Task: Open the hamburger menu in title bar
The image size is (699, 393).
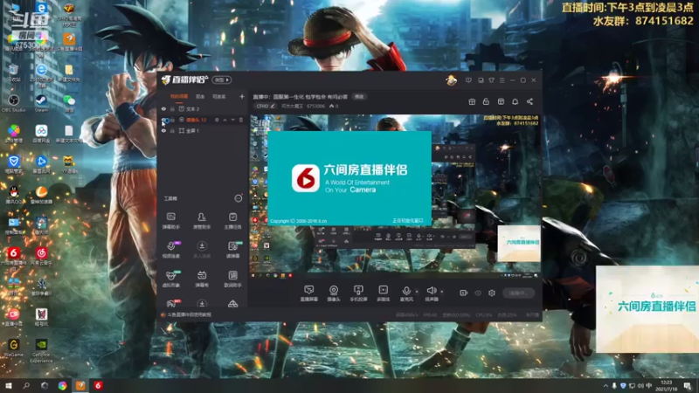Action: pos(502,80)
